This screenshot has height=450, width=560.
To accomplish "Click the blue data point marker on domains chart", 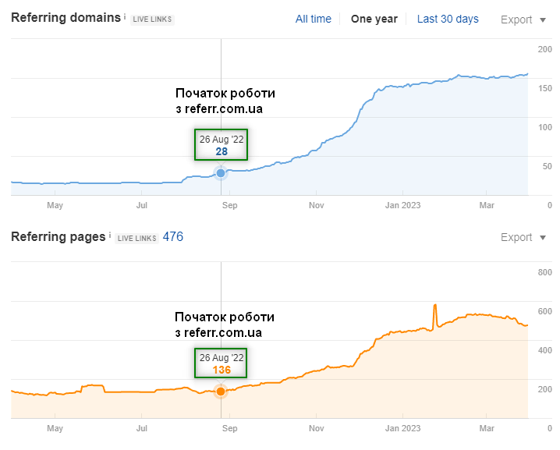I will click(x=221, y=172).
